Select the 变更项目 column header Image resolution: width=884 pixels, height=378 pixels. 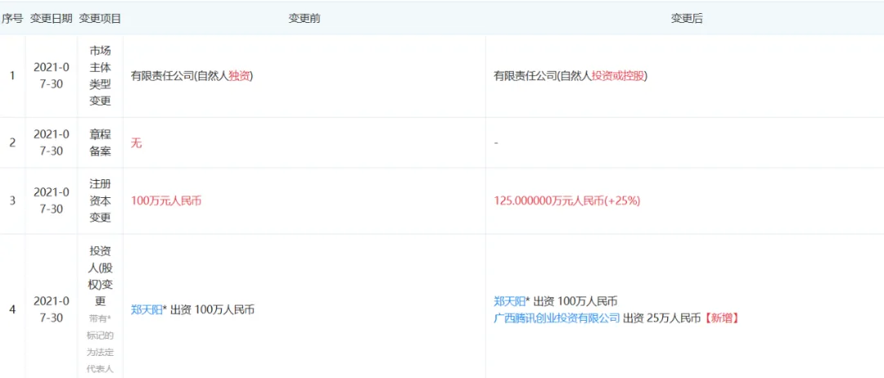(x=100, y=18)
